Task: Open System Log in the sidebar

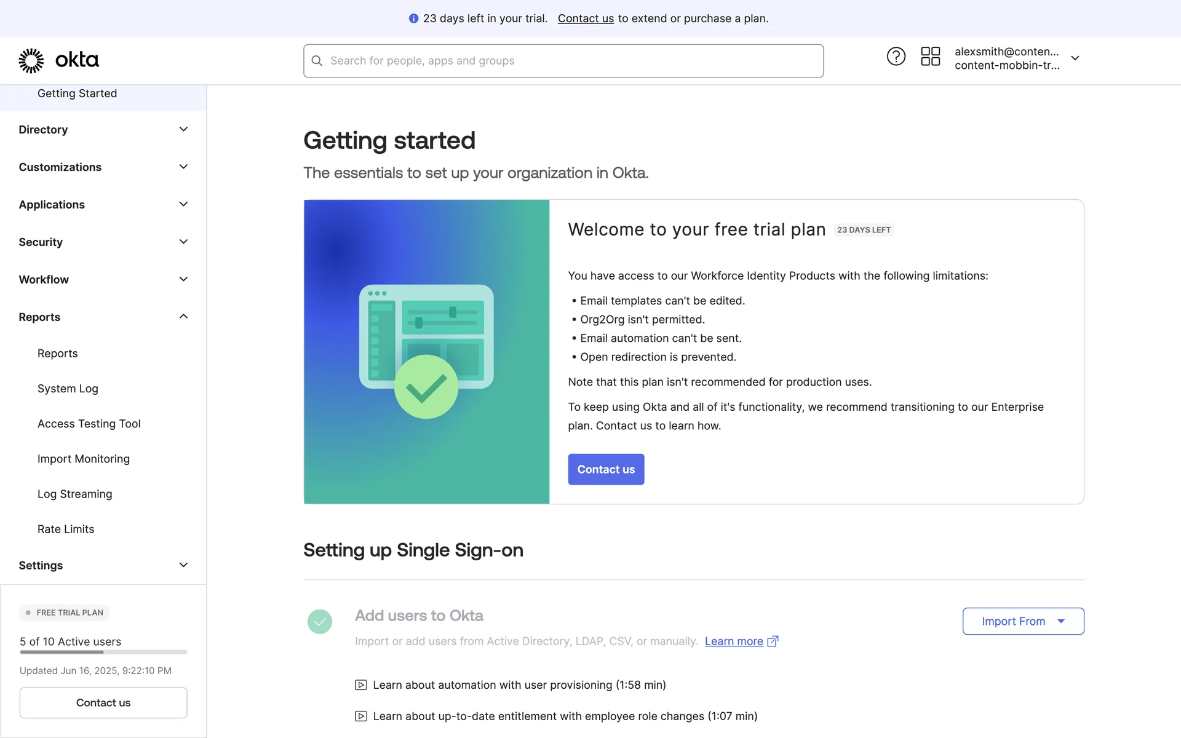Action: pyautogui.click(x=68, y=389)
